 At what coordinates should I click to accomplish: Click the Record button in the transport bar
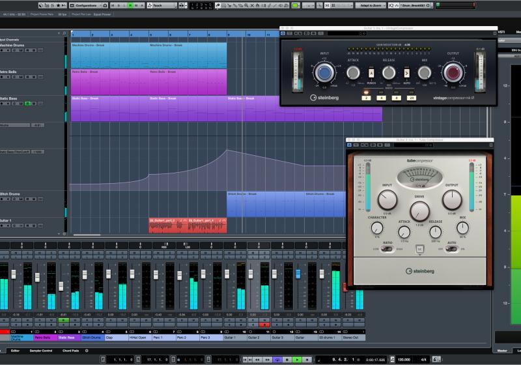308,359
